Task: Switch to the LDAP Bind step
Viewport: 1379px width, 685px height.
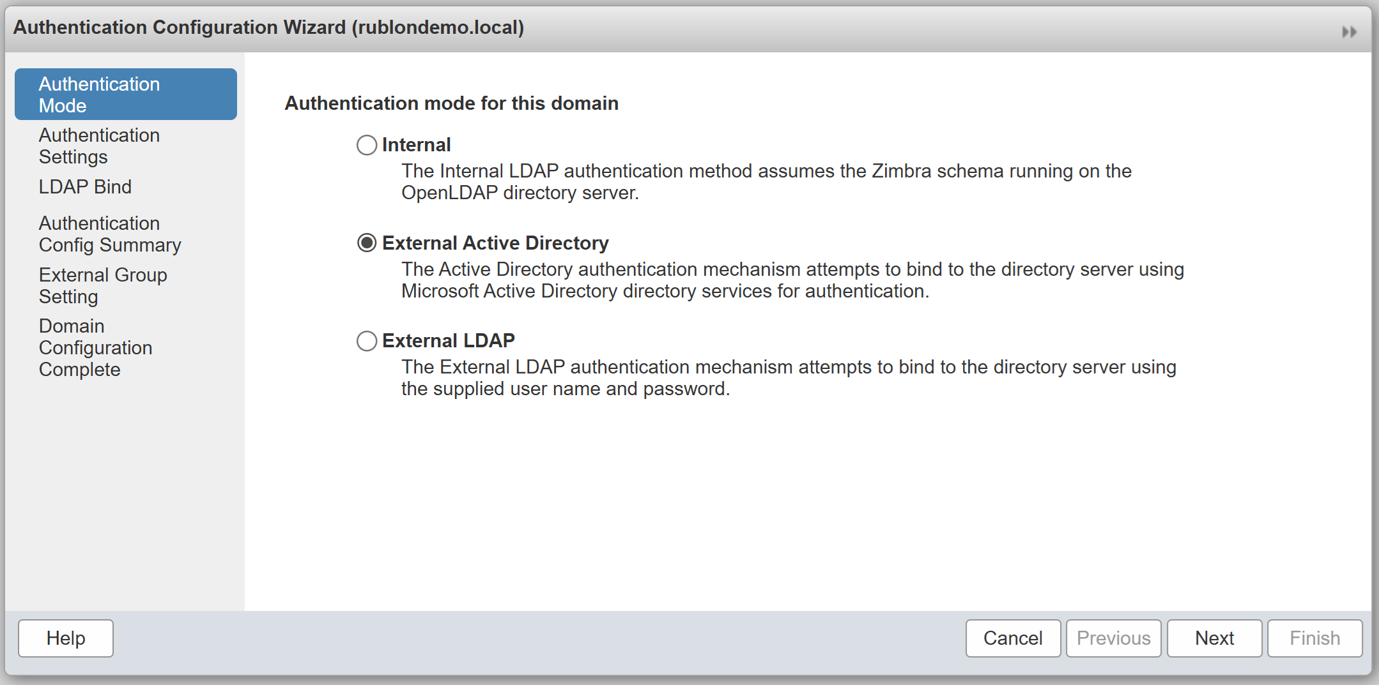Action: point(85,187)
